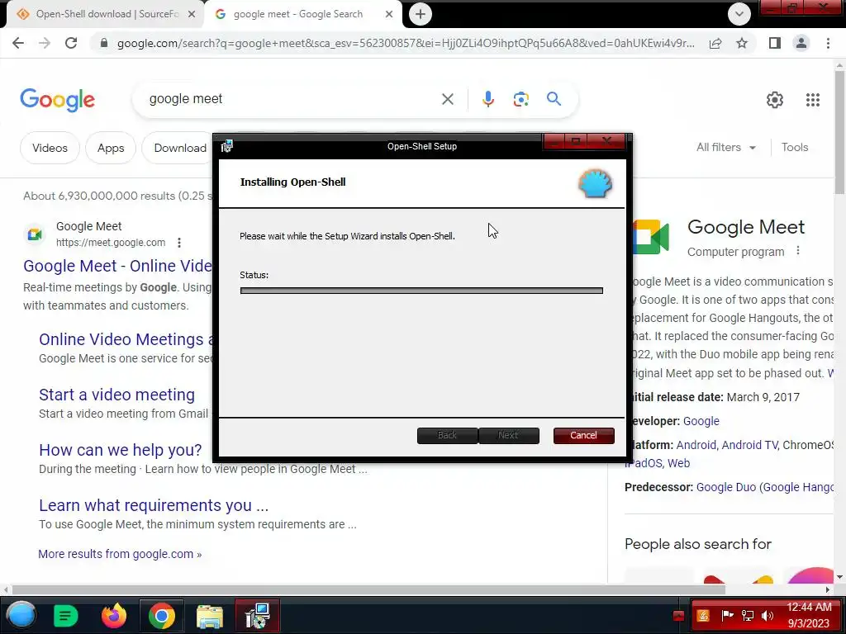Open the Google developer link
The image size is (846, 634).
701,421
